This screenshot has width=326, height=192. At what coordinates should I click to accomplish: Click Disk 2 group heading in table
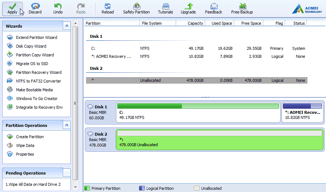96,68
